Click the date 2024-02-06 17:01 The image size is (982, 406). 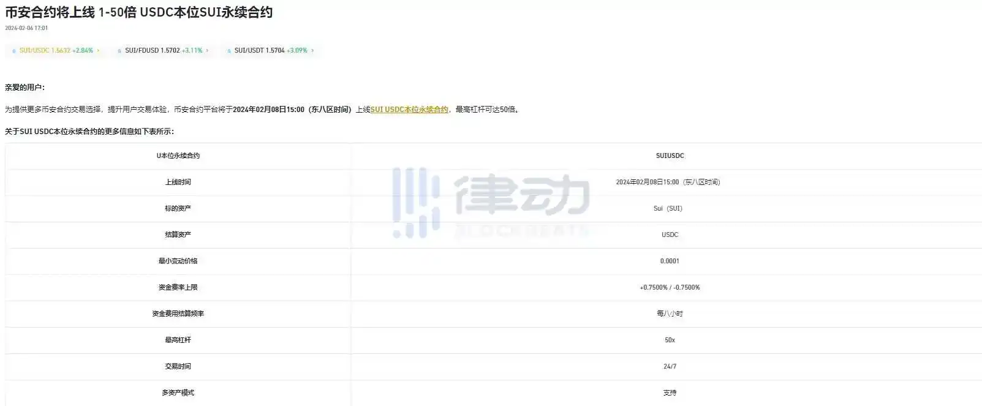point(26,28)
